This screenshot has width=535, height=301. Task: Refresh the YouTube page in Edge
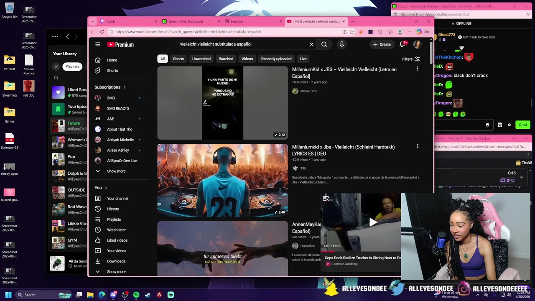pos(102,32)
